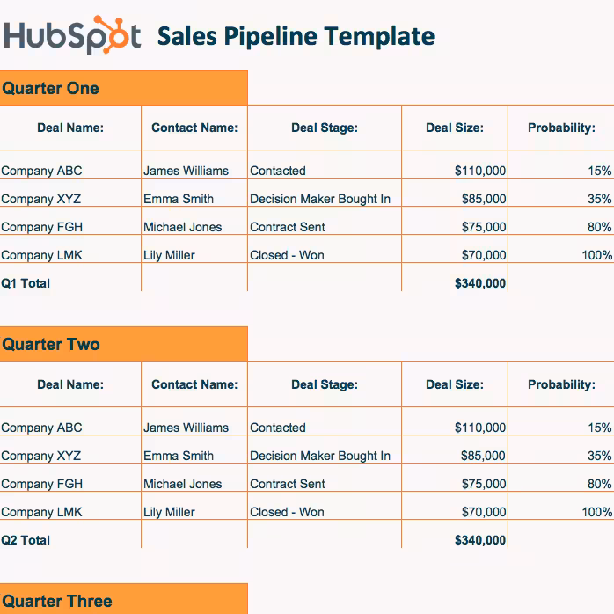
Task: Select the Q2 Total label cell
Action: (26, 540)
